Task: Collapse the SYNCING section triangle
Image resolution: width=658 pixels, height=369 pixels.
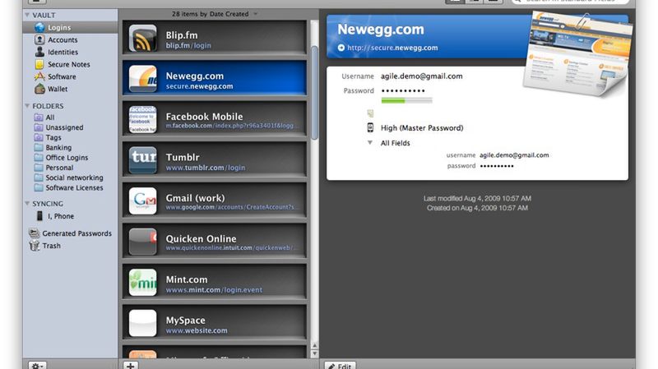Action: [x=27, y=203]
